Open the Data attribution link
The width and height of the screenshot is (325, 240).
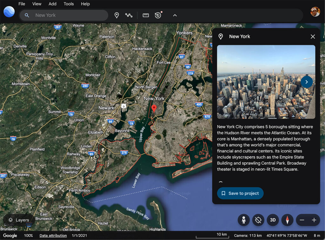click(x=53, y=236)
